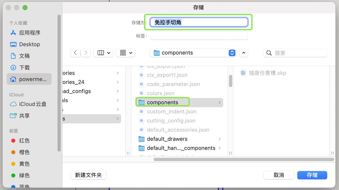Open the 共享 shared location
This screenshot has width=339, height=190.
(24, 115)
